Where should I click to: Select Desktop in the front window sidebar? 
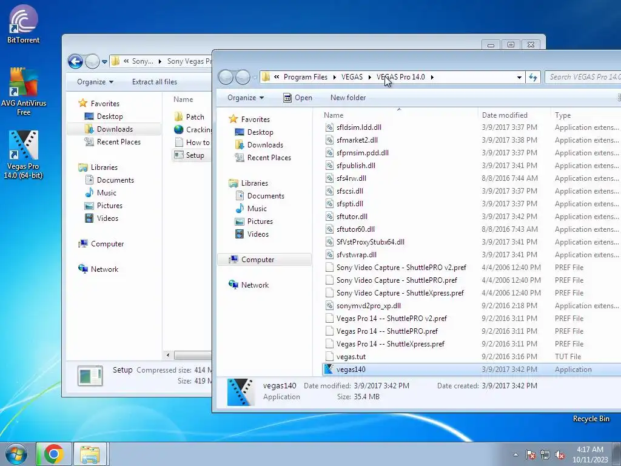click(x=260, y=132)
